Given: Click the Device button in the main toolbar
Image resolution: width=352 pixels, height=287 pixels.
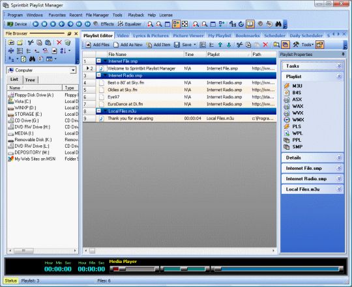Looking at the screenshot, I should pyautogui.click(x=17, y=24).
